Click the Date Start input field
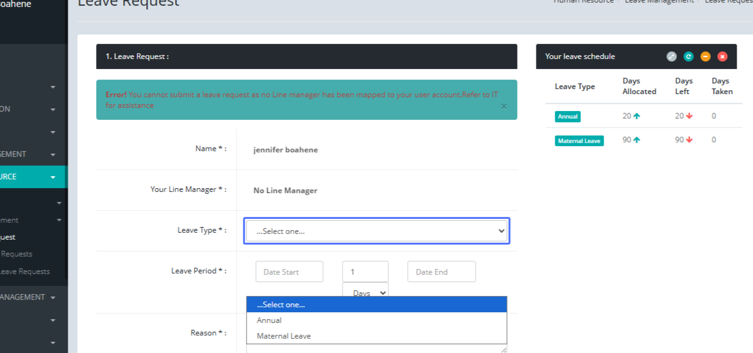 pos(289,272)
